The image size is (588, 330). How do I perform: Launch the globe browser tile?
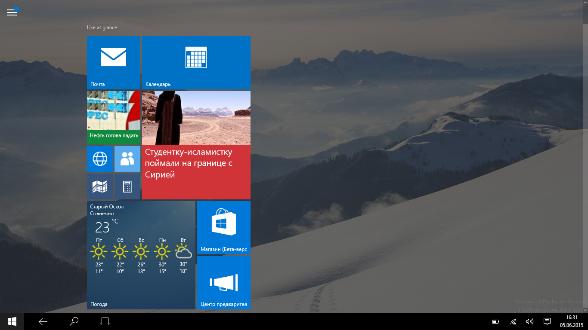(x=100, y=159)
